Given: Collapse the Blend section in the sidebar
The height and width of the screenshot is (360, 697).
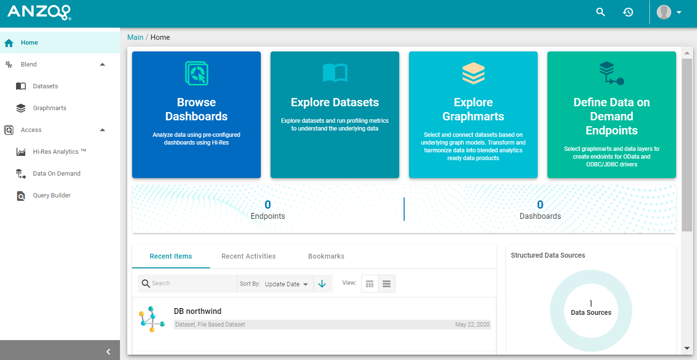Looking at the screenshot, I should (x=102, y=64).
